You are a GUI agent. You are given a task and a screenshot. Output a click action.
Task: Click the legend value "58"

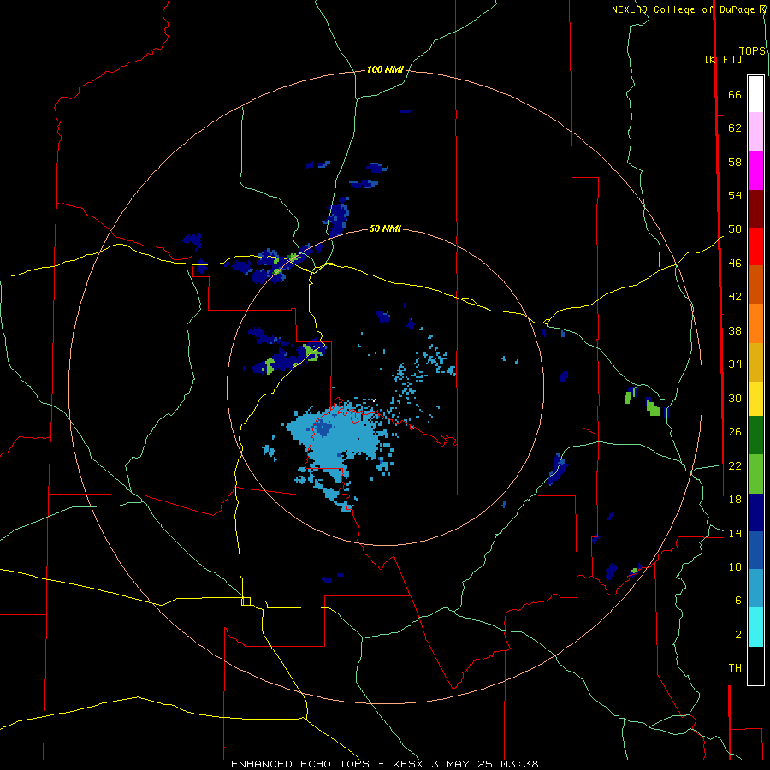[735, 162]
